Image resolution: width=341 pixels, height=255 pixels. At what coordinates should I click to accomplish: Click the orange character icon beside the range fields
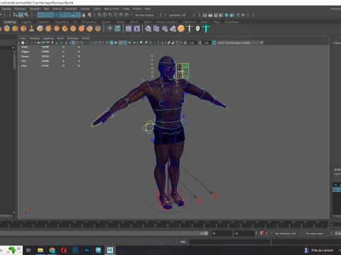261,233
